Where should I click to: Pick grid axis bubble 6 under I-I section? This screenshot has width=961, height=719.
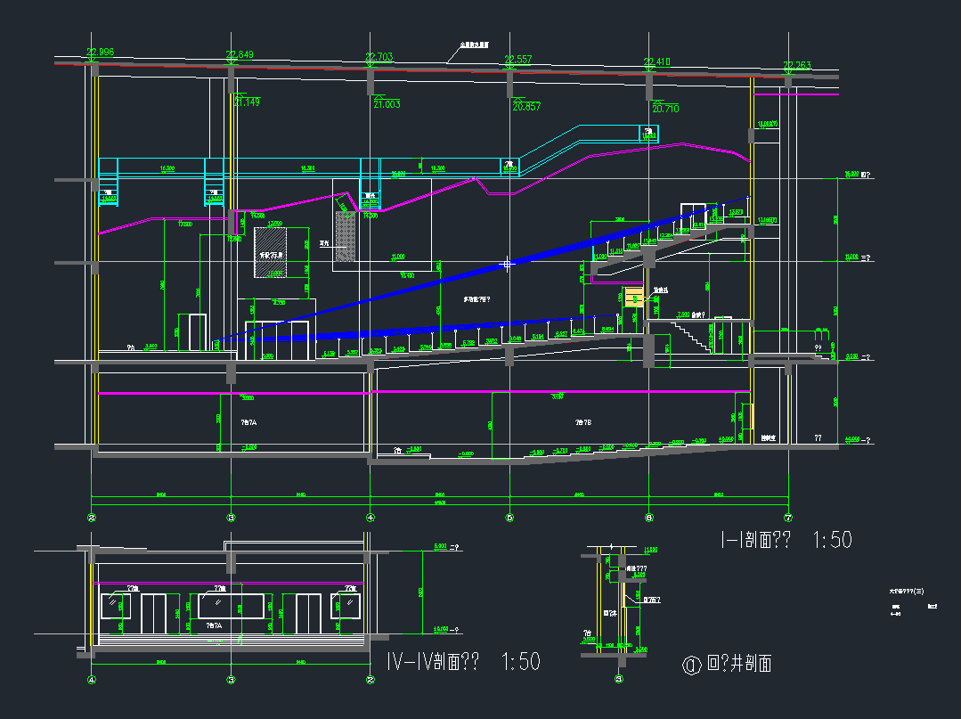point(649,518)
